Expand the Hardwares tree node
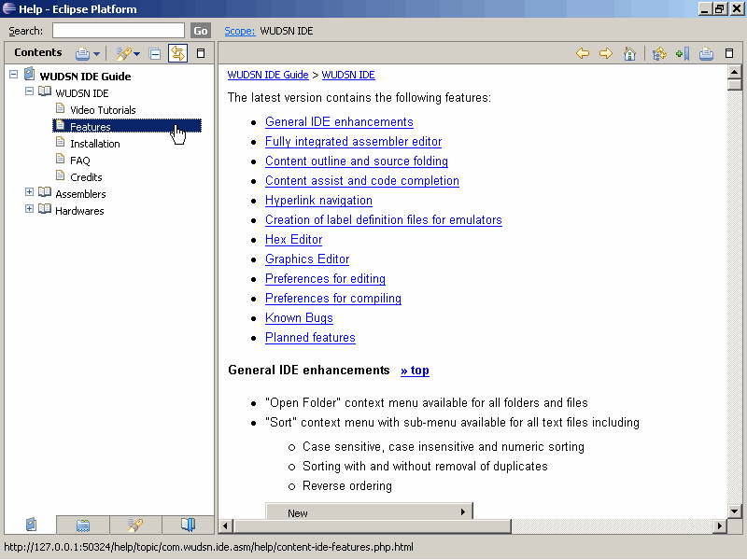This screenshot has height=560, width=747. (29, 208)
